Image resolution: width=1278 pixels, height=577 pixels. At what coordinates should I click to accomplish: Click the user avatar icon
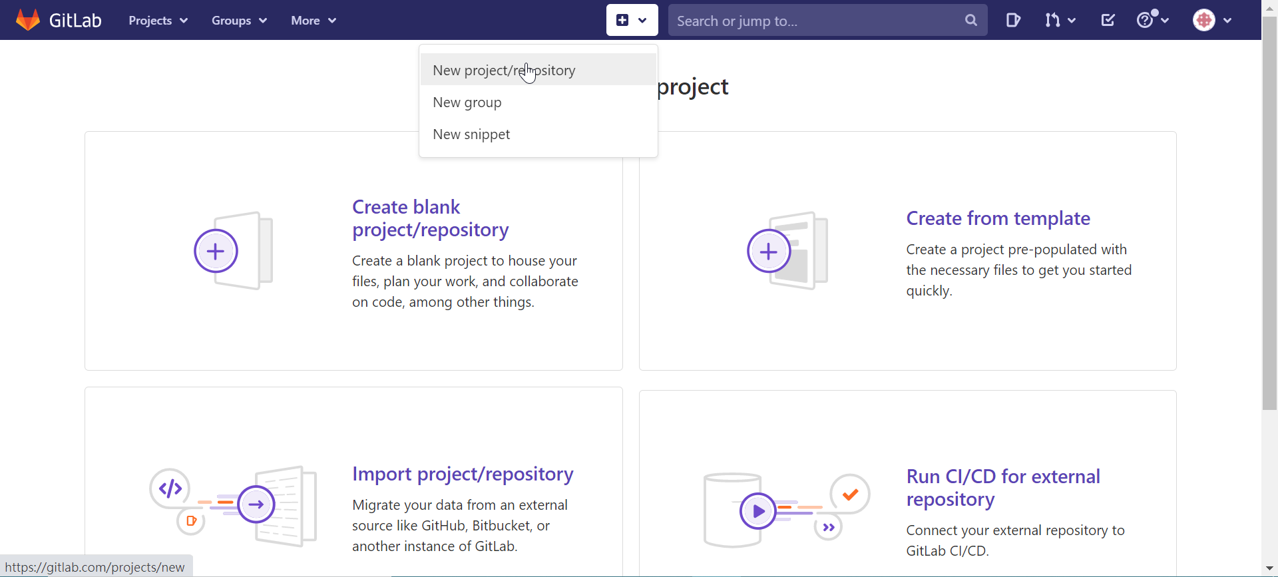click(x=1204, y=20)
